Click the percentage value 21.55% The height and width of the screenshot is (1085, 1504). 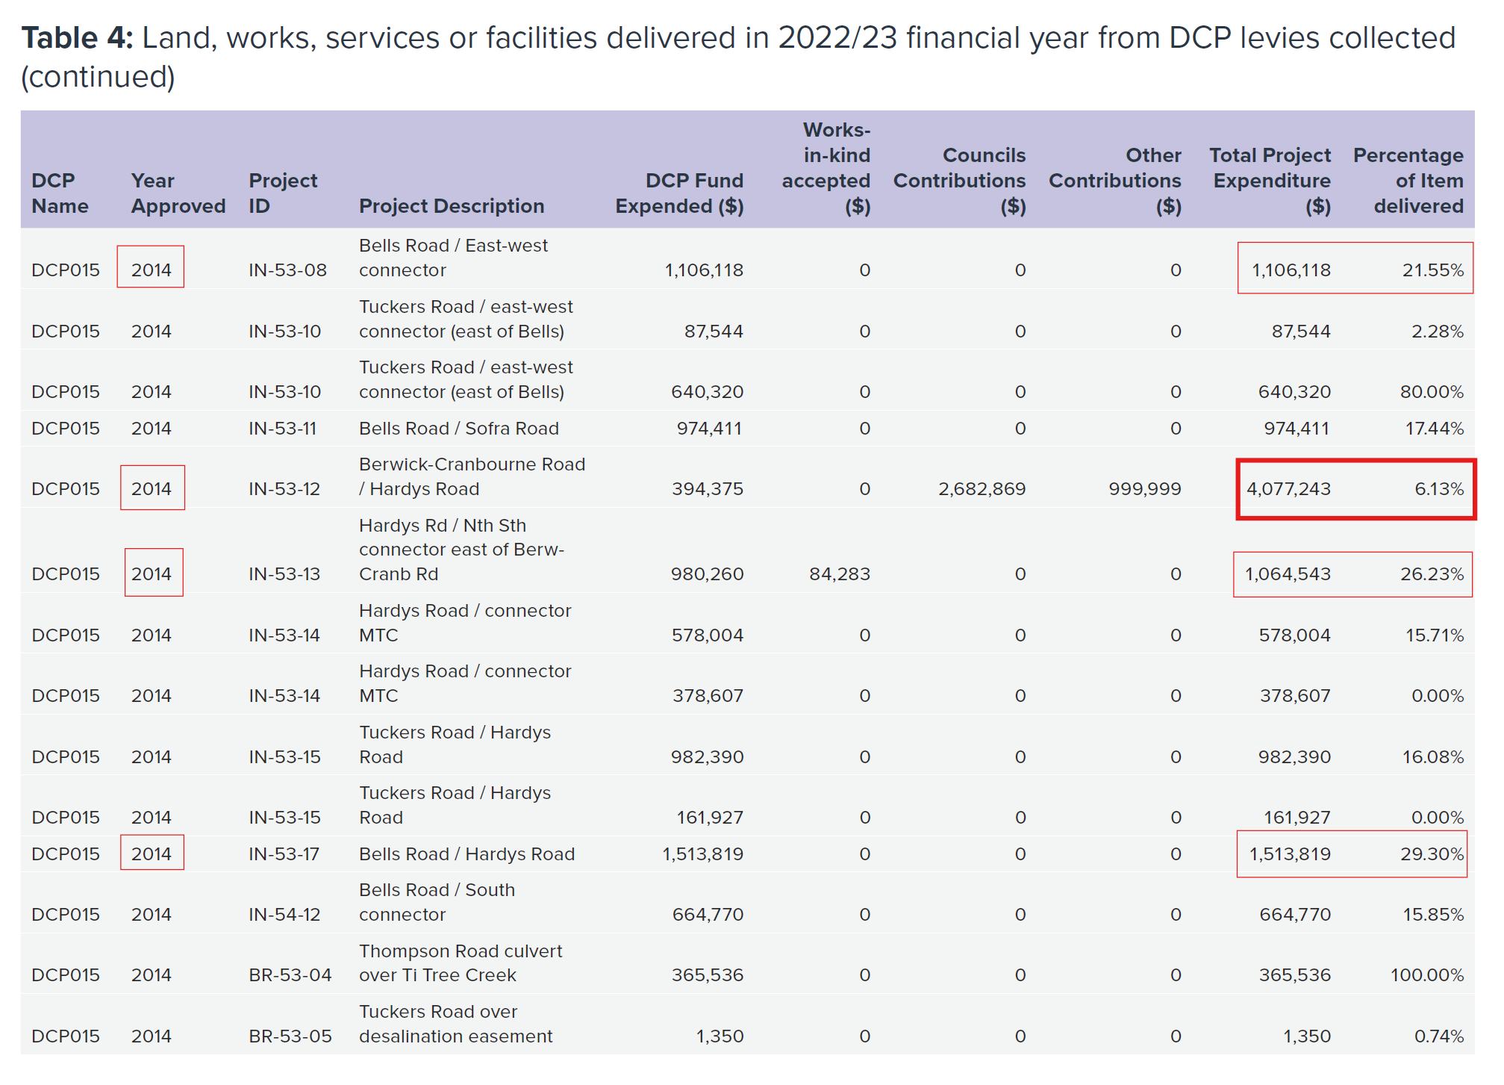tap(1433, 270)
